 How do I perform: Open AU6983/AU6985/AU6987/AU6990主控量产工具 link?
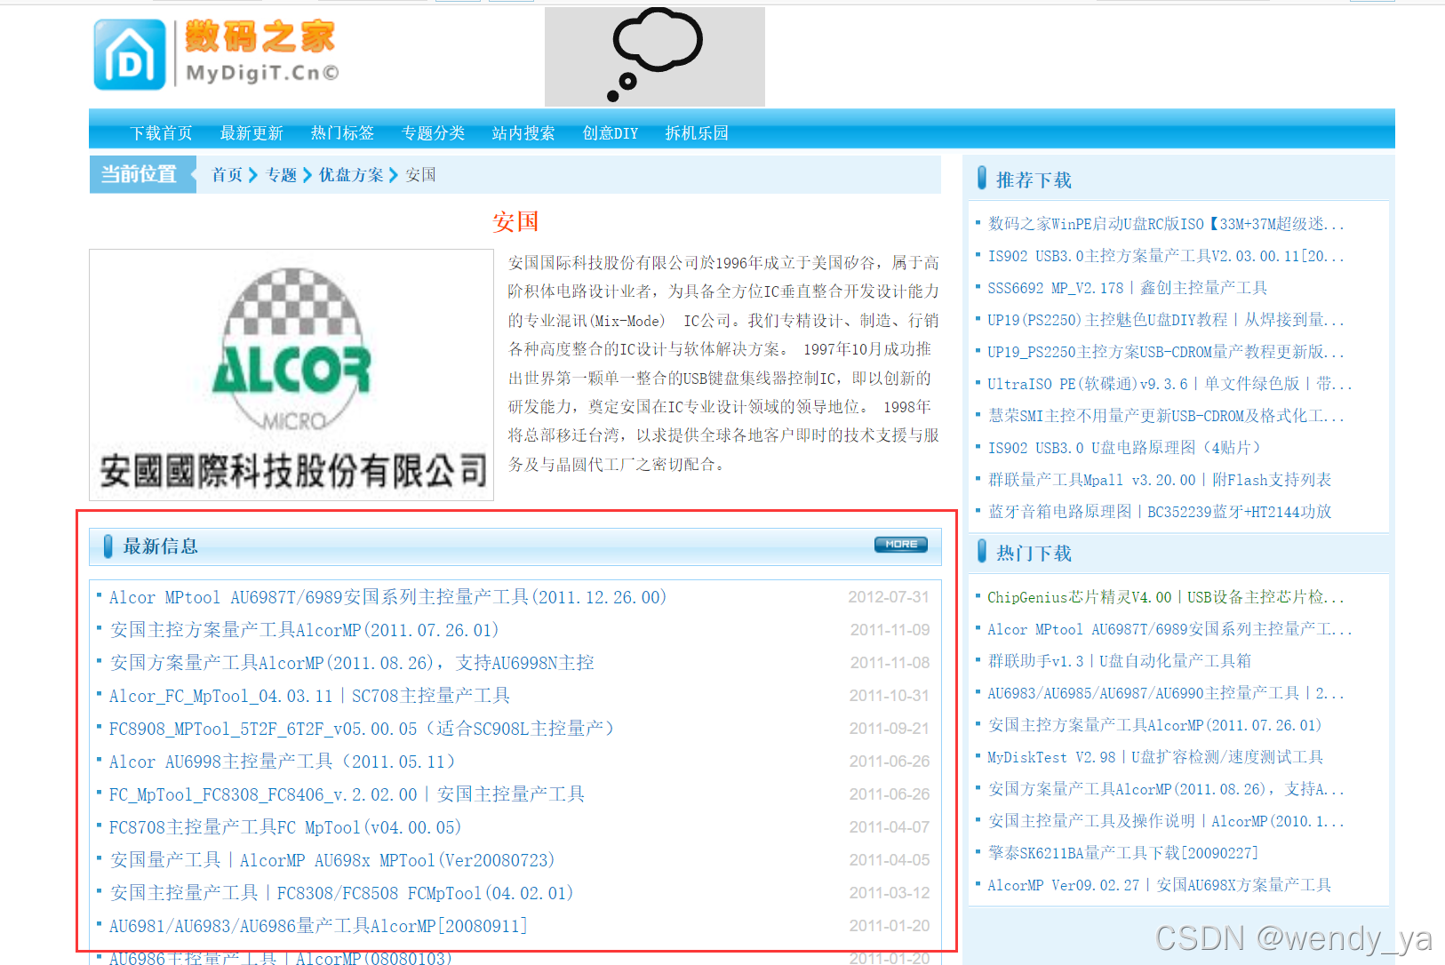point(1166,693)
